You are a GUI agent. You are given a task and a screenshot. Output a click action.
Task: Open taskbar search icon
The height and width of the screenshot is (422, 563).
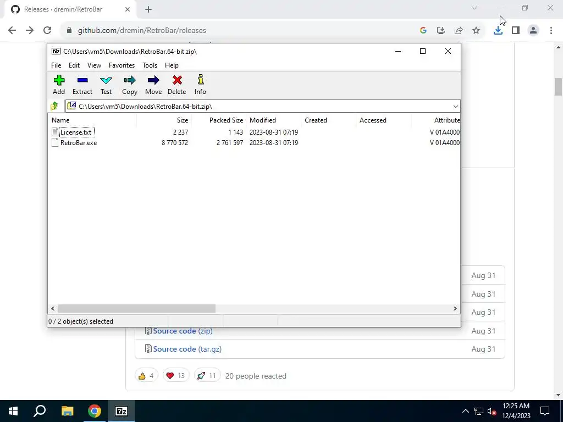[x=40, y=411]
